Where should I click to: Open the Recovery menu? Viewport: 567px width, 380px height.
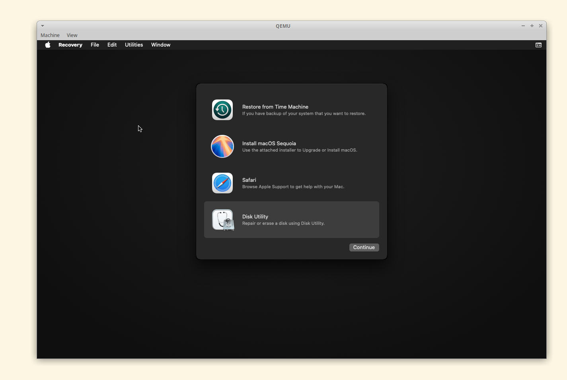[x=70, y=45]
